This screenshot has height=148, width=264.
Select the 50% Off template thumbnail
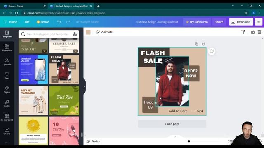tap(33, 46)
